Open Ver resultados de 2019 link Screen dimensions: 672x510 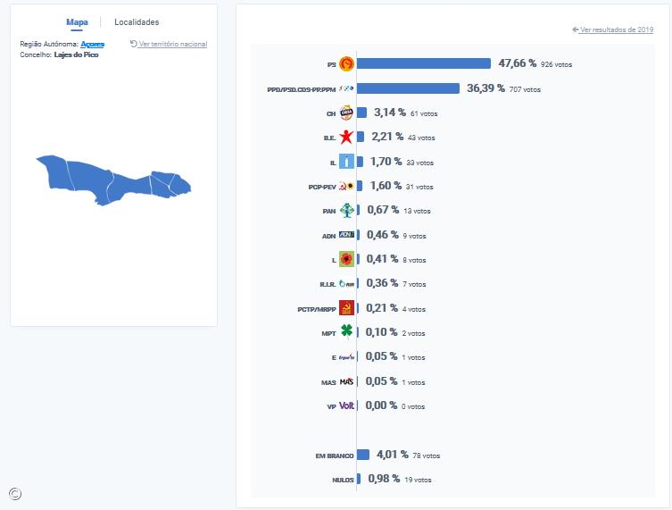(x=616, y=29)
